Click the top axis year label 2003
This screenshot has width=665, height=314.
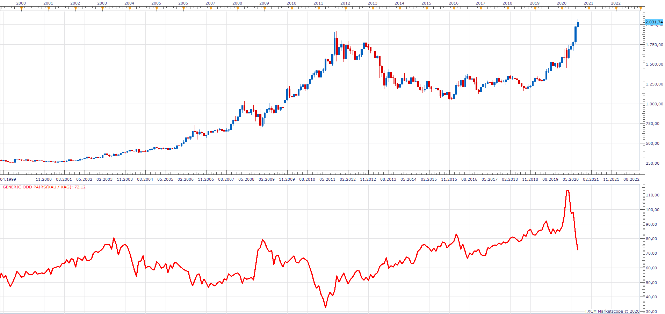coord(102,3)
